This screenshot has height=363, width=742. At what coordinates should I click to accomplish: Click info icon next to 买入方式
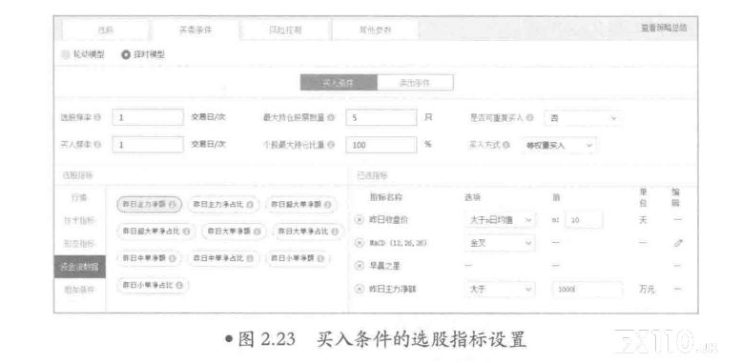pos(506,145)
